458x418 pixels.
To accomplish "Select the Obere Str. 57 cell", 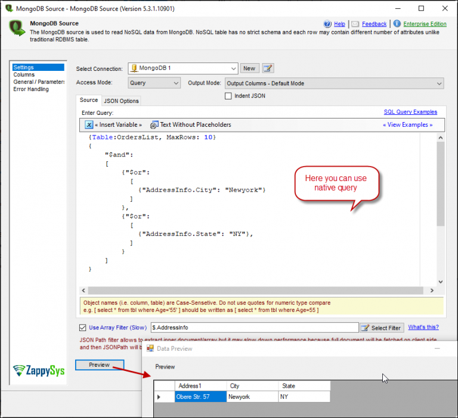I will [x=200, y=397].
